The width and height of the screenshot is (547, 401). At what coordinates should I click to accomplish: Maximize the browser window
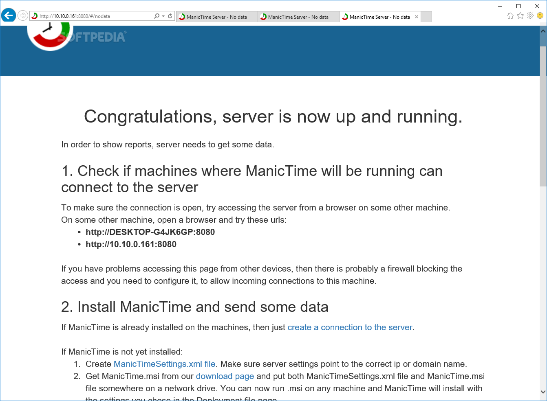click(518, 6)
